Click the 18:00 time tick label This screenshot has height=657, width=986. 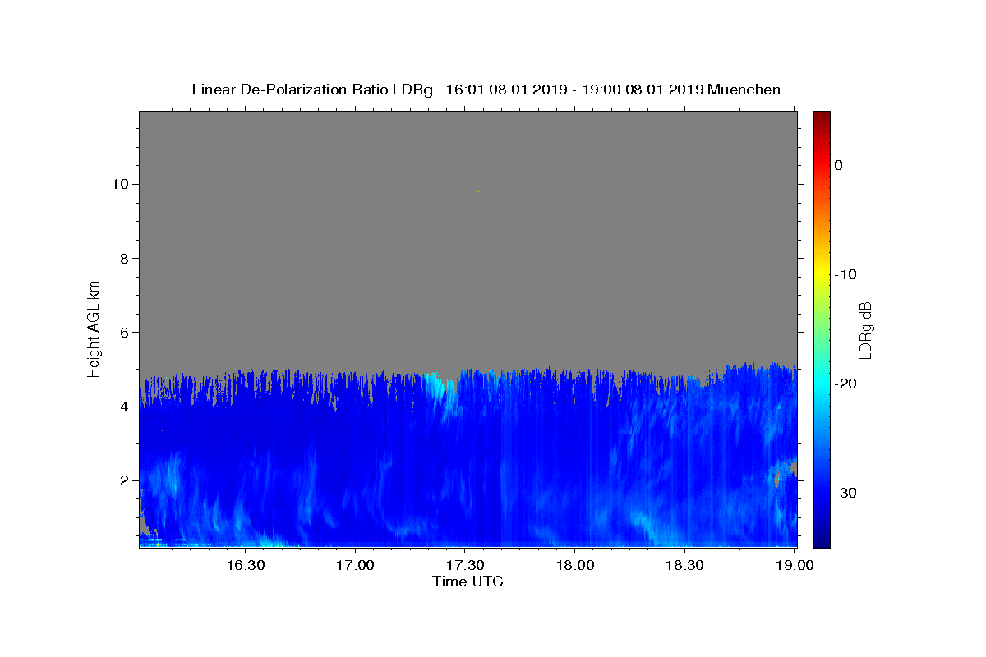coord(574,565)
